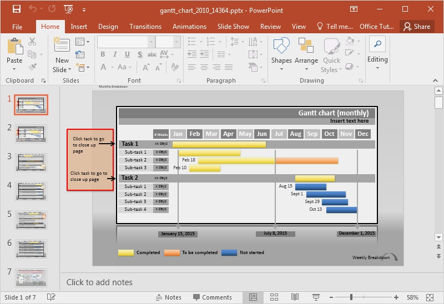Image resolution: width=444 pixels, height=304 pixels.
Task: Open the slide Layout dropdown
Action: tap(82, 42)
